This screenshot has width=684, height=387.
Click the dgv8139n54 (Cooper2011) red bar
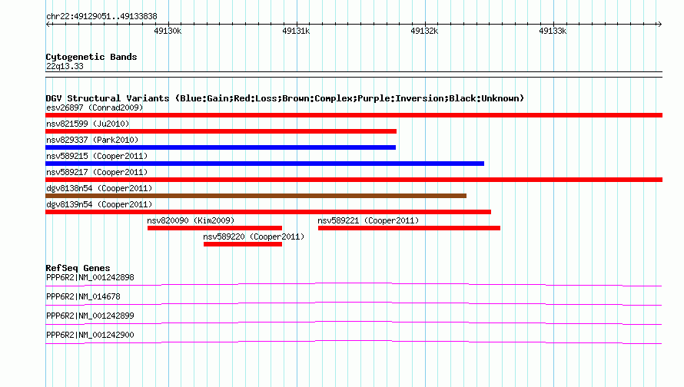(x=268, y=212)
